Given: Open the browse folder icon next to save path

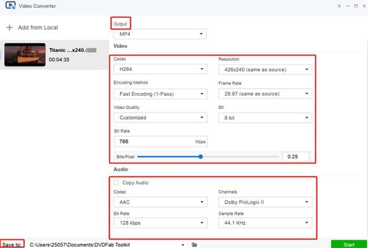Looking at the screenshot, I should 195,244.
